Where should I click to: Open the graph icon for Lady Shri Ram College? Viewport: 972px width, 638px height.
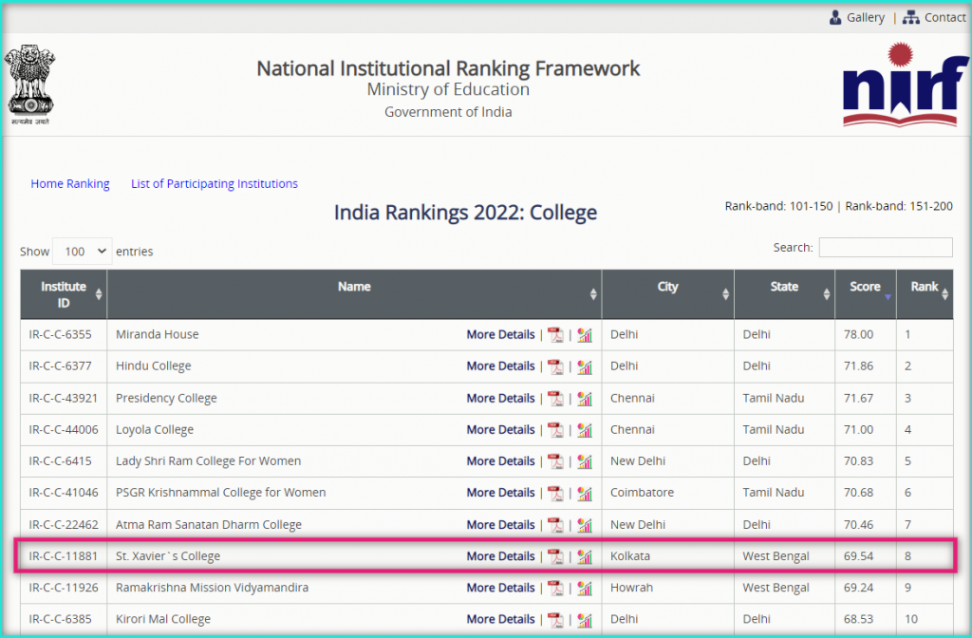point(585,461)
